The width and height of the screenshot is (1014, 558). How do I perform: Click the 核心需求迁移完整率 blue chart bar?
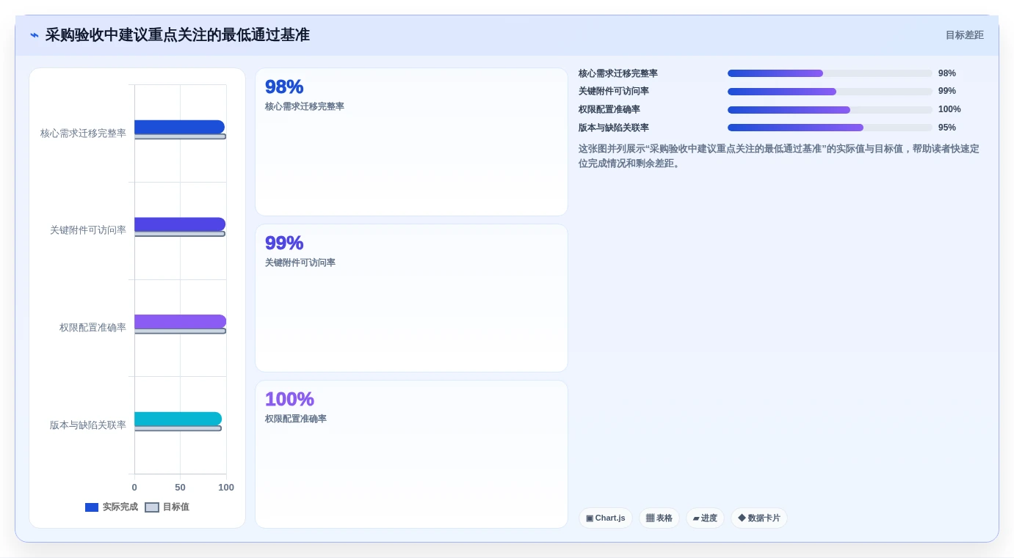point(179,127)
